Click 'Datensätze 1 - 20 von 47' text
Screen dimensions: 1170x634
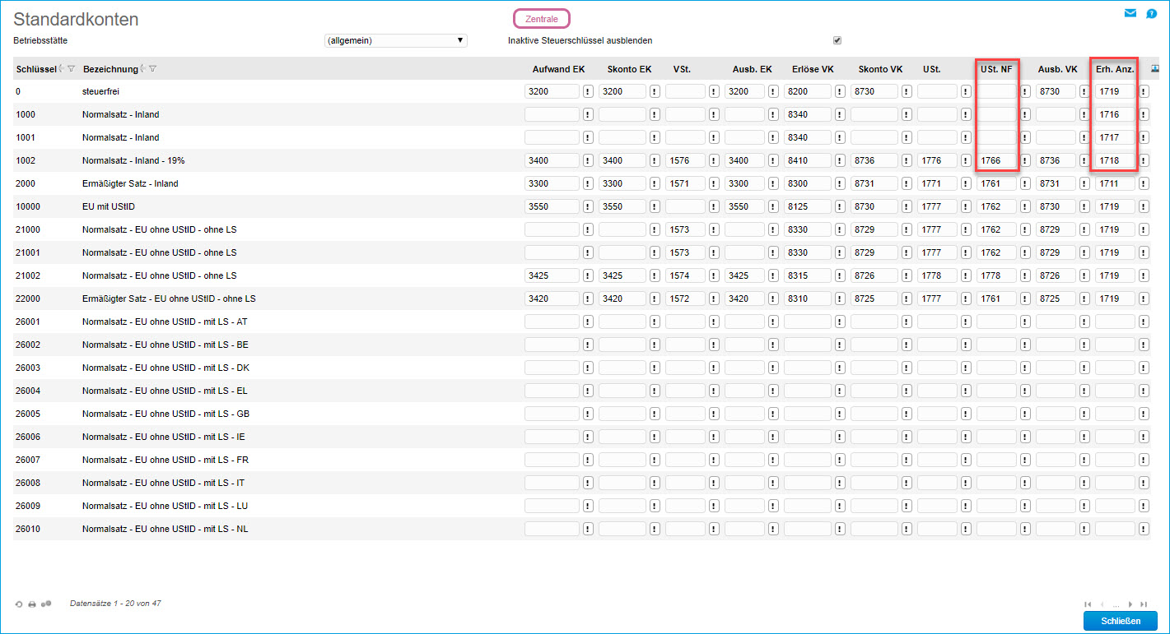[x=115, y=604]
